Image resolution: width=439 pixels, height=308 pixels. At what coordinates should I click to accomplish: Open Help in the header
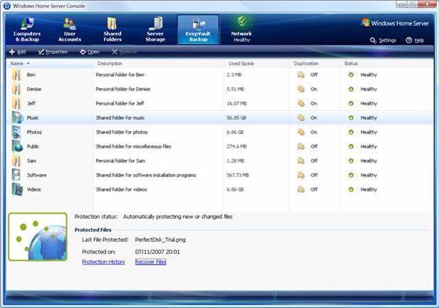[415, 40]
